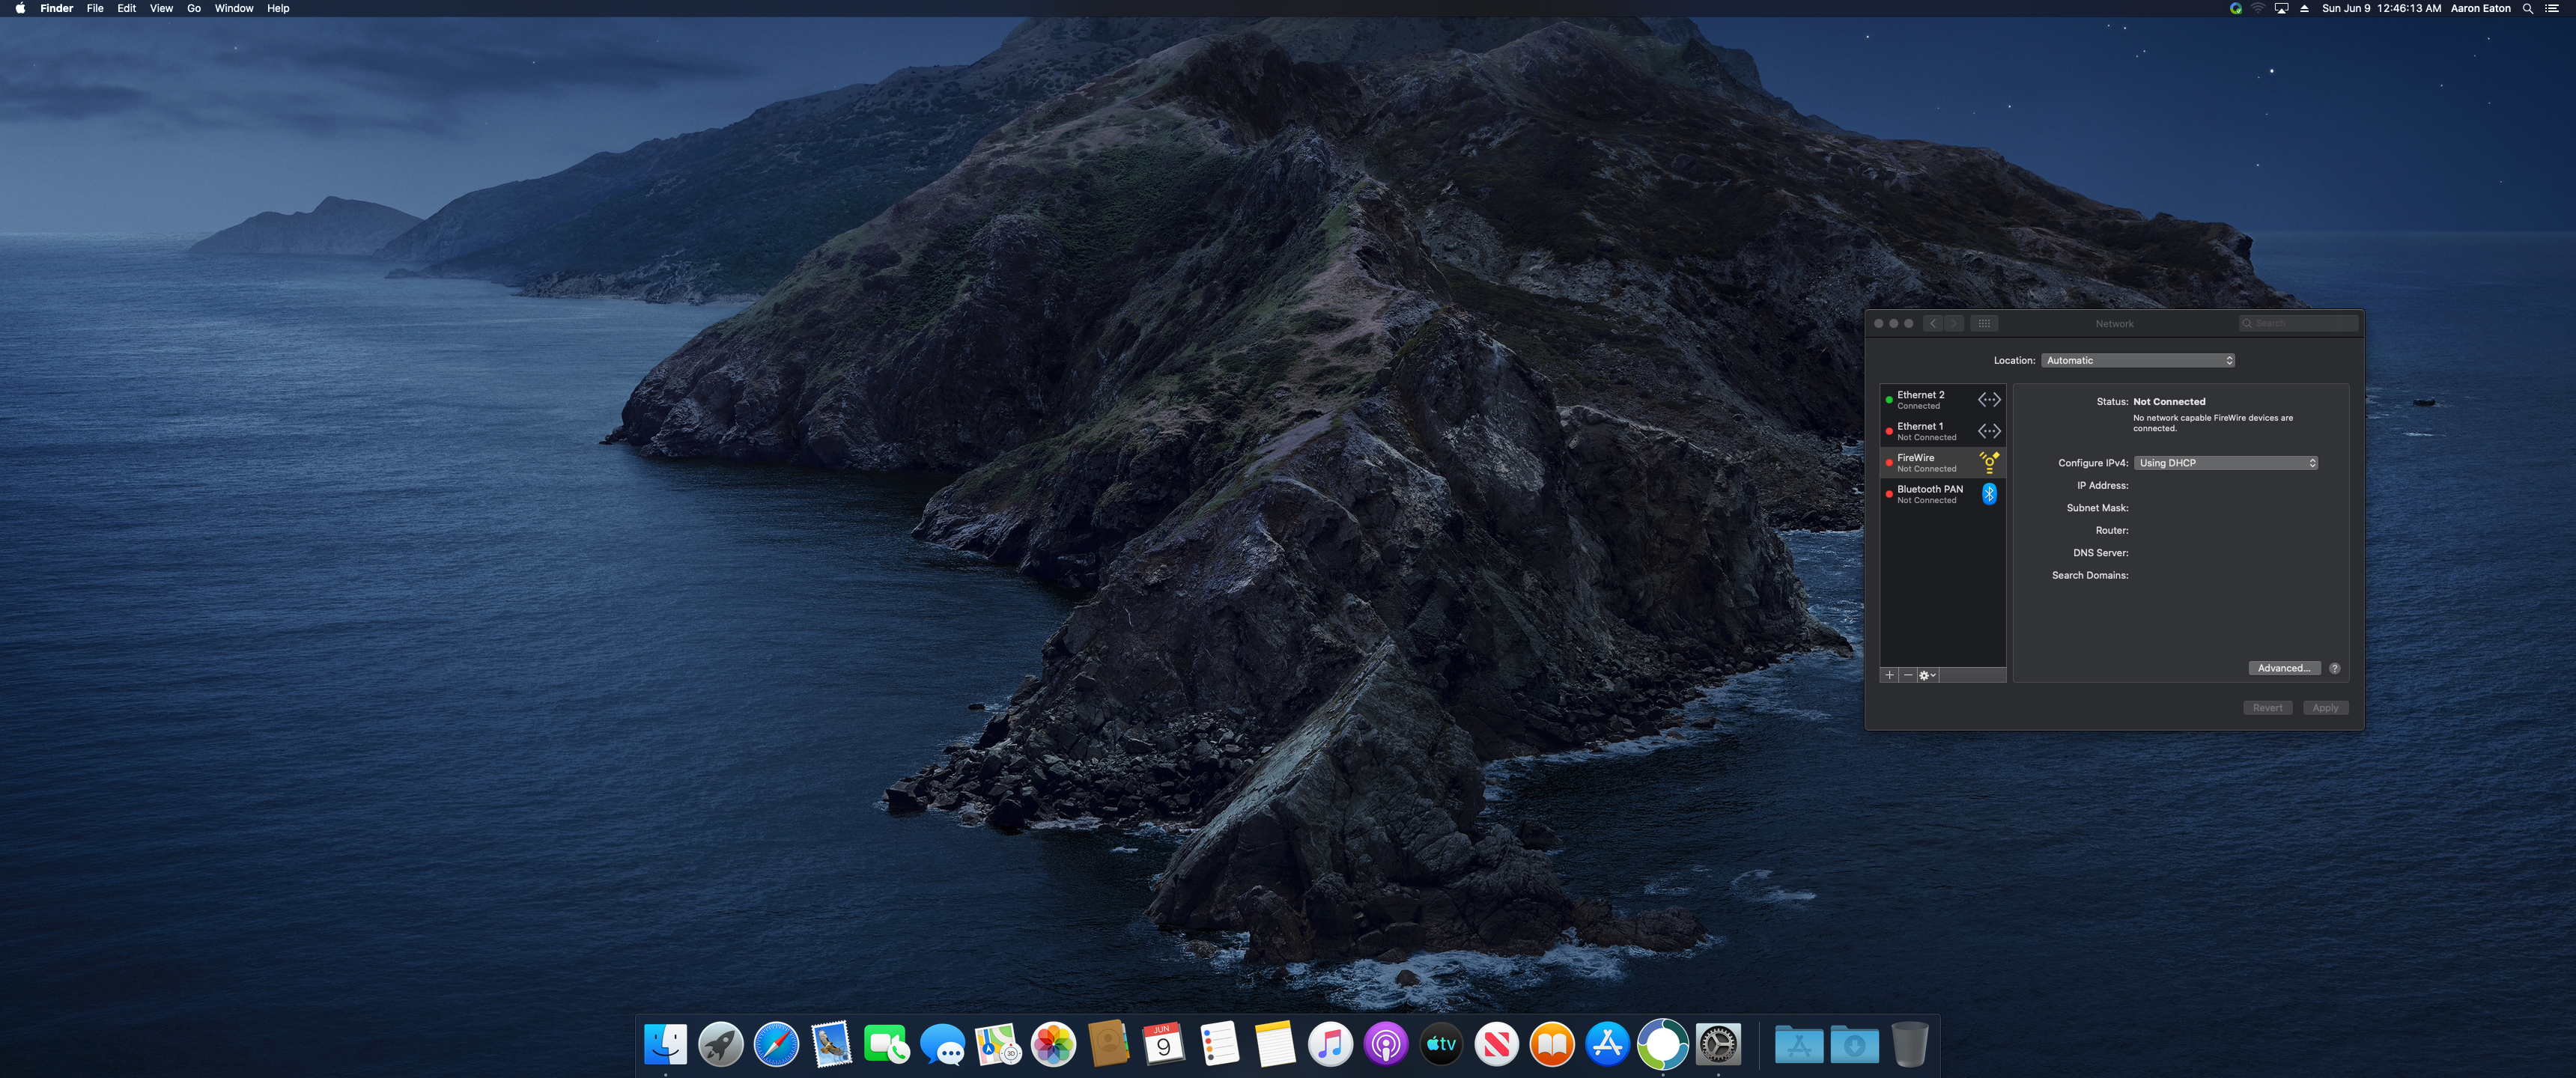Screen dimensions: 2576x1078
Task: Click the Advanced... button
Action: (2283, 668)
